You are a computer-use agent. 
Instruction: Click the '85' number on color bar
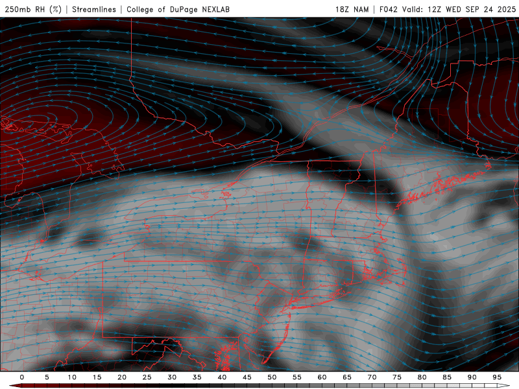coord(447,377)
